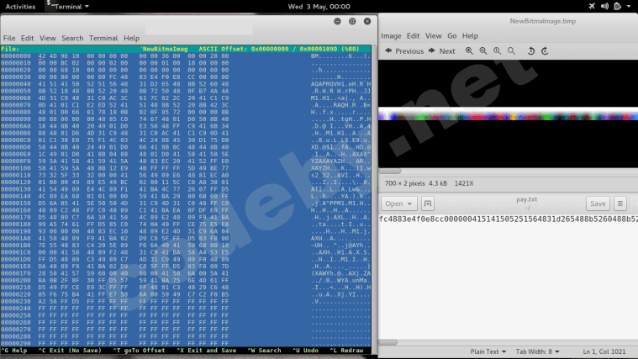638x359 pixels.
Task: Click ^T goTo Offset in hex editor
Action: pos(140,350)
